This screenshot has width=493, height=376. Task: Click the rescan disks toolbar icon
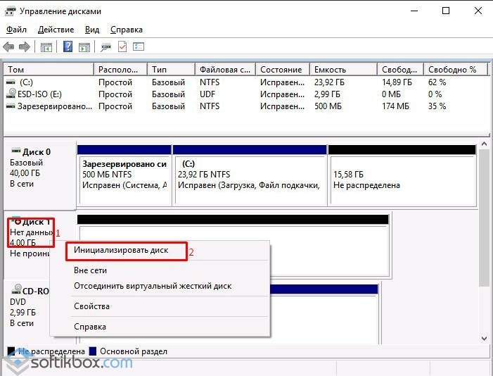coord(106,47)
